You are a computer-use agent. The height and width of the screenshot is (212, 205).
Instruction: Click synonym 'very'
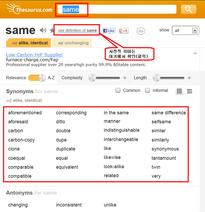(156, 176)
